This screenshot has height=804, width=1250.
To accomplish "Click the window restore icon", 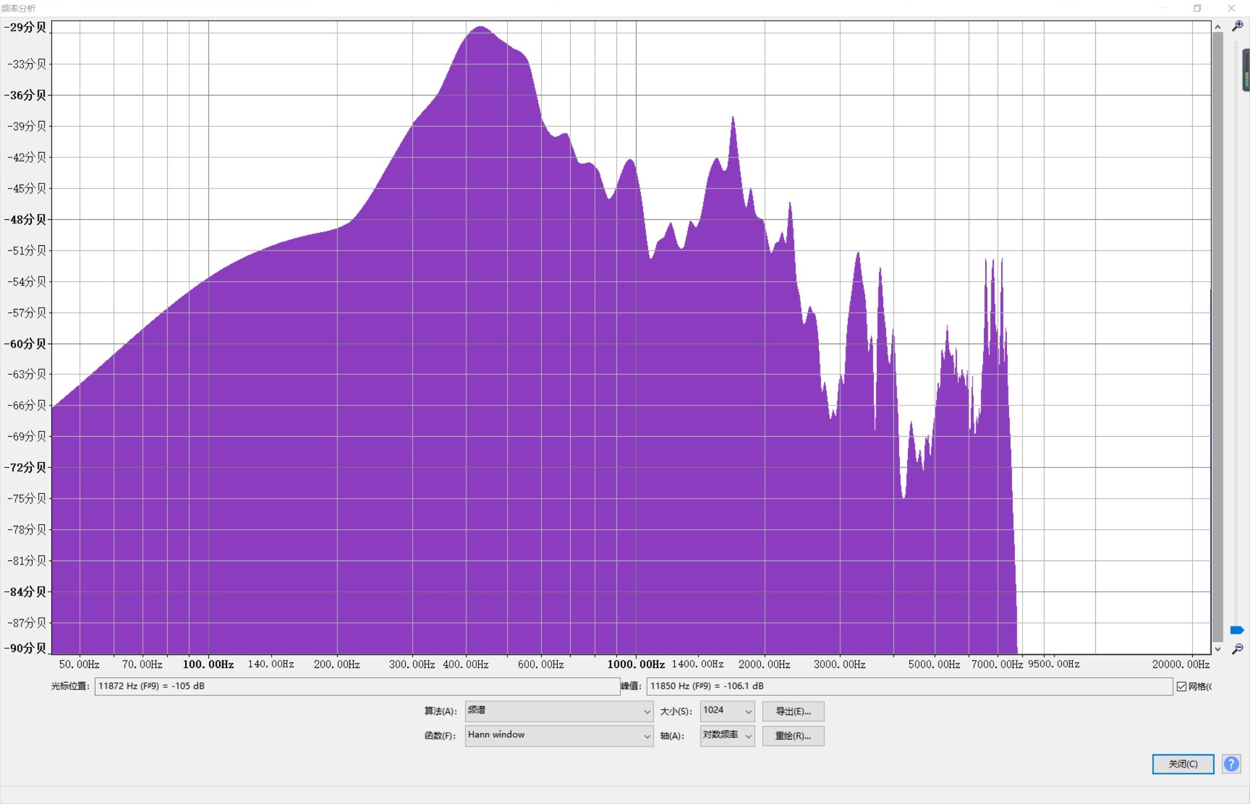I will pos(1197,8).
